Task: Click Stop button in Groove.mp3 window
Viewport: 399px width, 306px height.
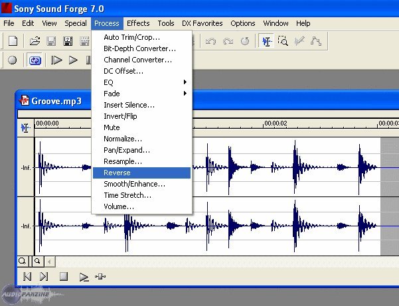Action: [64, 276]
